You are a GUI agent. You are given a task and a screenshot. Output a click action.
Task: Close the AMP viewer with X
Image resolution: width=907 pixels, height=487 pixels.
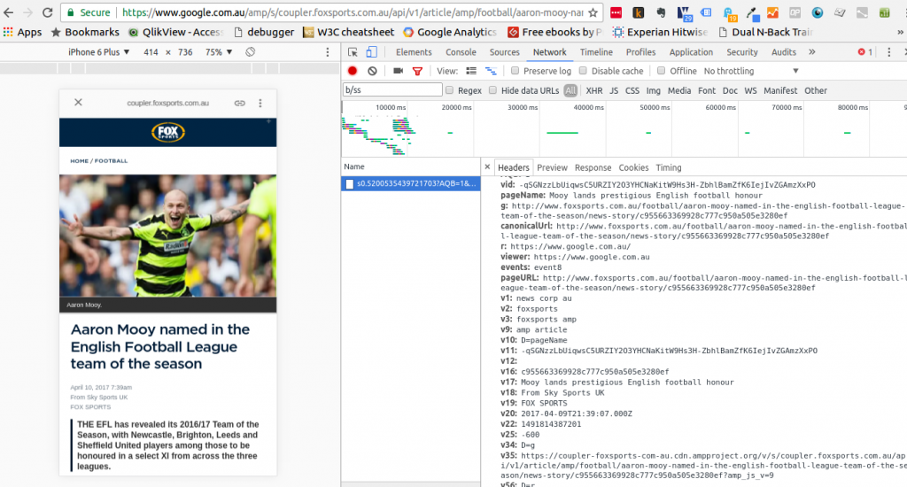tap(78, 103)
